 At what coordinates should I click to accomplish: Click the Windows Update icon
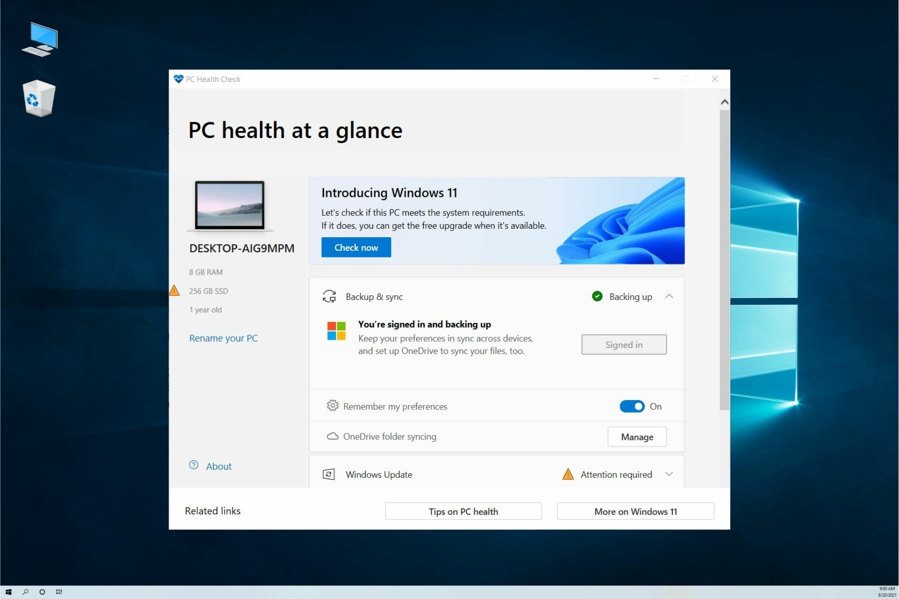pyautogui.click(x=328, y=474)
